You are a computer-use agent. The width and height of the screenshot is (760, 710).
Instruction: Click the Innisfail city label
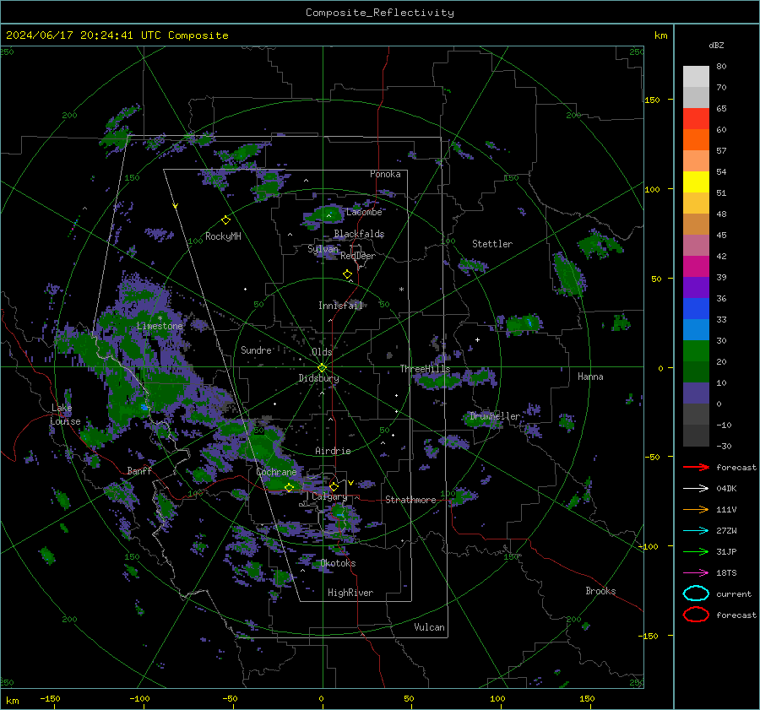click(x=340, y=306)
